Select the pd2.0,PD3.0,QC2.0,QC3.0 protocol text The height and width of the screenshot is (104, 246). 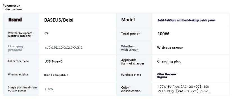click(x=63, y=48)
